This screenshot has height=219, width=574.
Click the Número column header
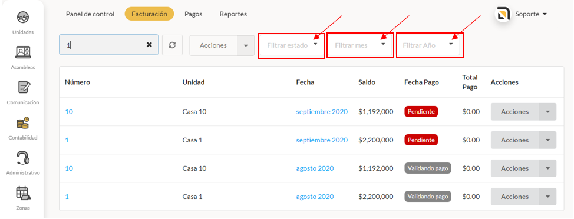click(78, 82)
